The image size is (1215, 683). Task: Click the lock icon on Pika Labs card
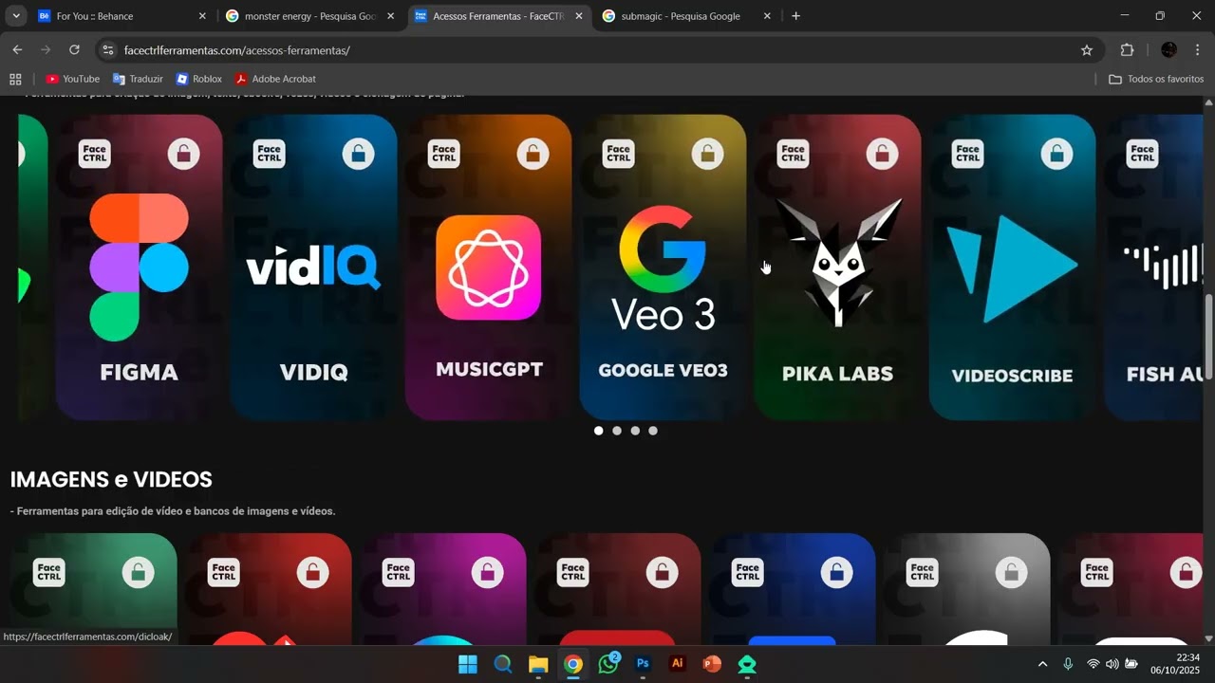point(882,154)
